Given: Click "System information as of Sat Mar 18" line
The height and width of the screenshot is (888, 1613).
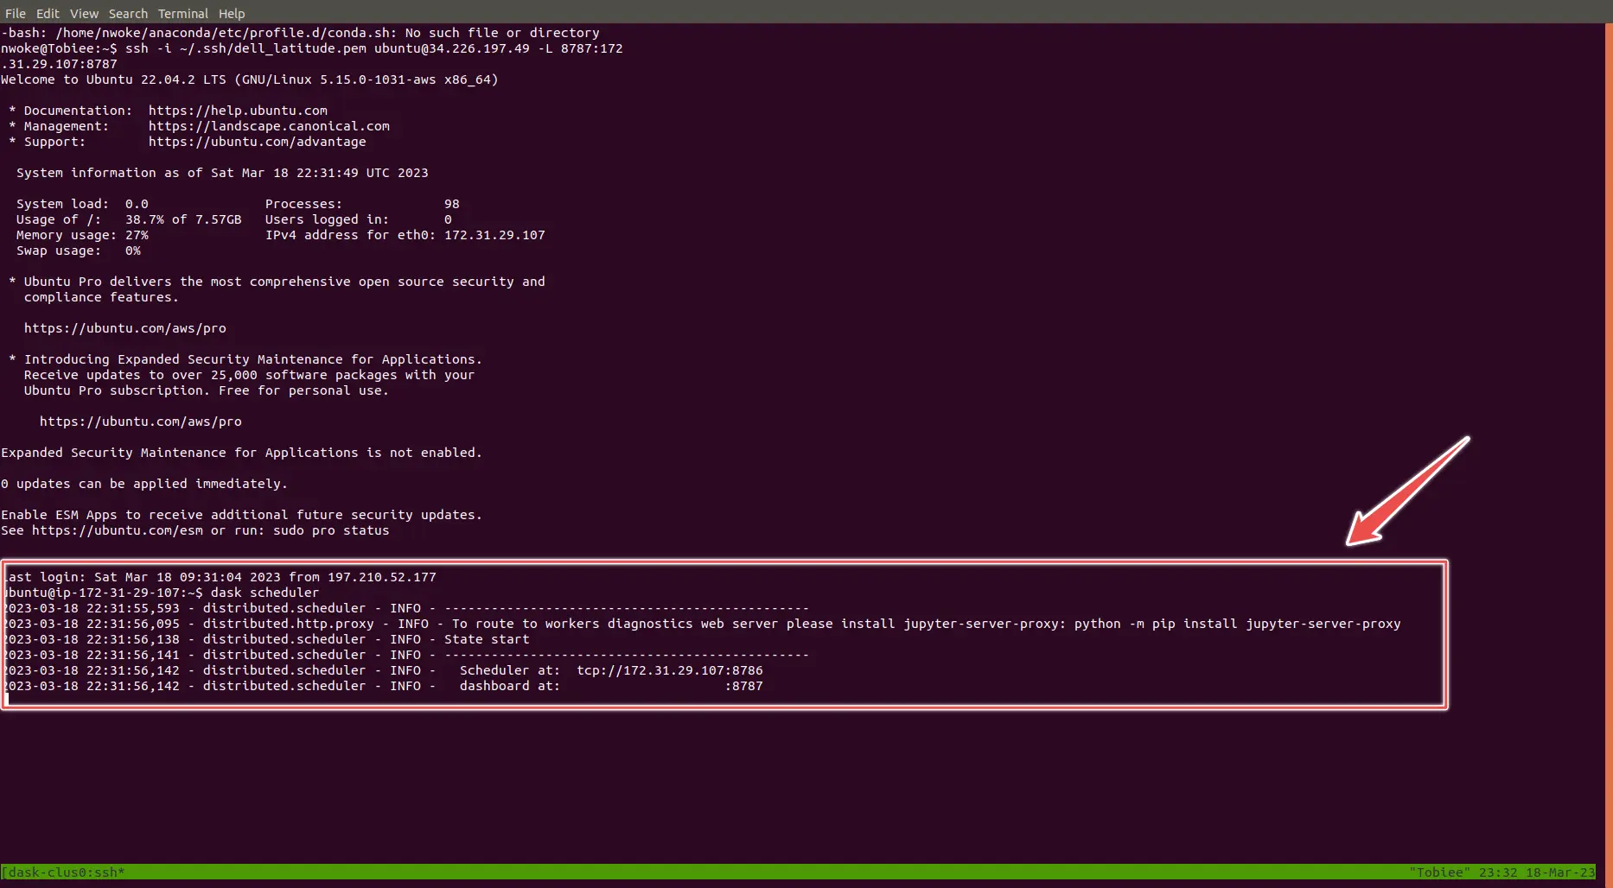Looking at the screenshot, I should point(222,173).
